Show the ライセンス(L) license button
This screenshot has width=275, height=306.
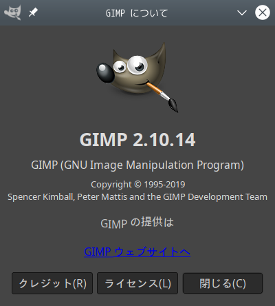click(x=137, y=283)
